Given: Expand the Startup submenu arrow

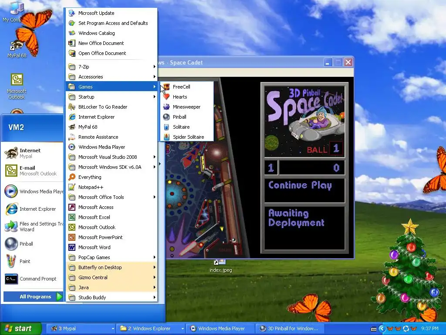Looking at the screenshot, I should point(155,97).
